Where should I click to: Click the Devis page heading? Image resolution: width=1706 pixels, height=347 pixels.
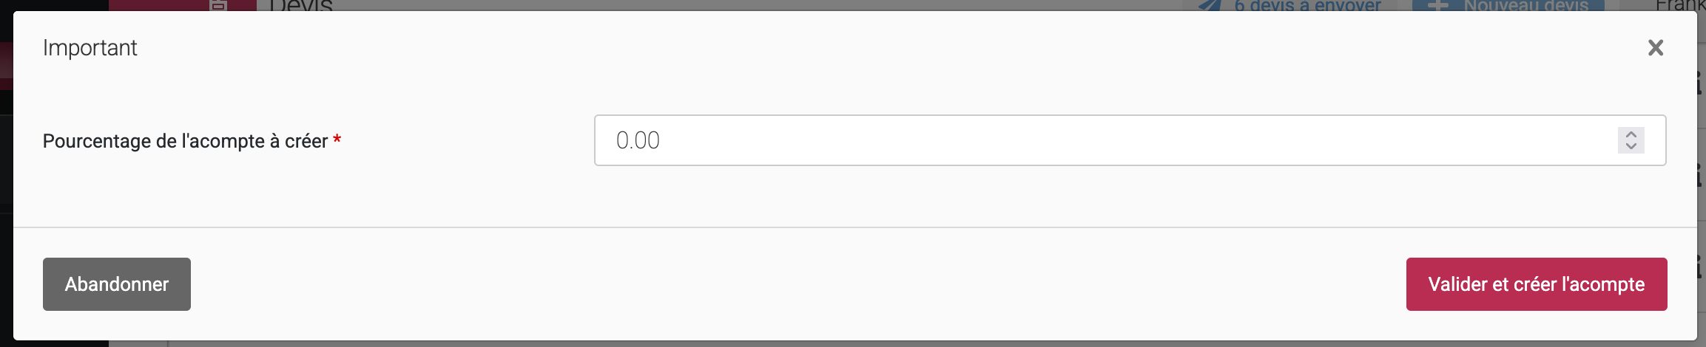[301, 5]
